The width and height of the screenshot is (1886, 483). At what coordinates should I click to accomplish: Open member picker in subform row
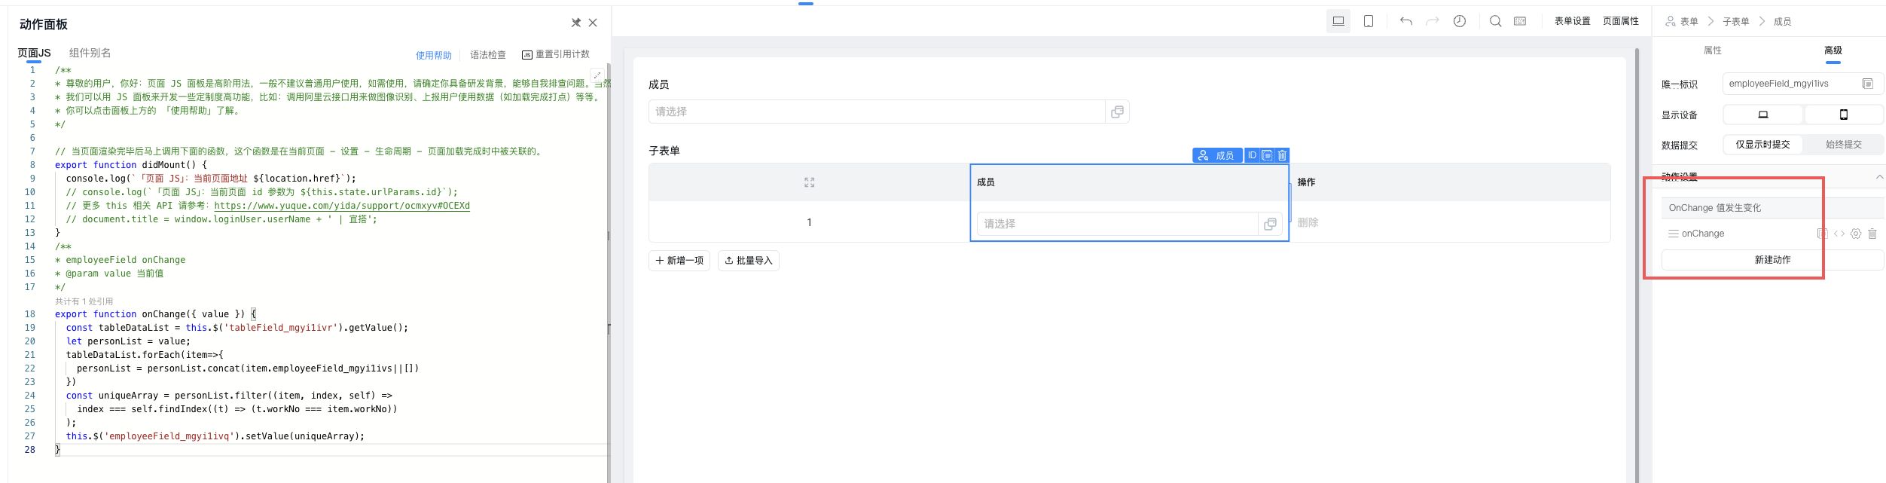1270,224
